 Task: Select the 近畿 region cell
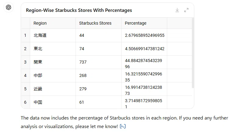point(53,89)
